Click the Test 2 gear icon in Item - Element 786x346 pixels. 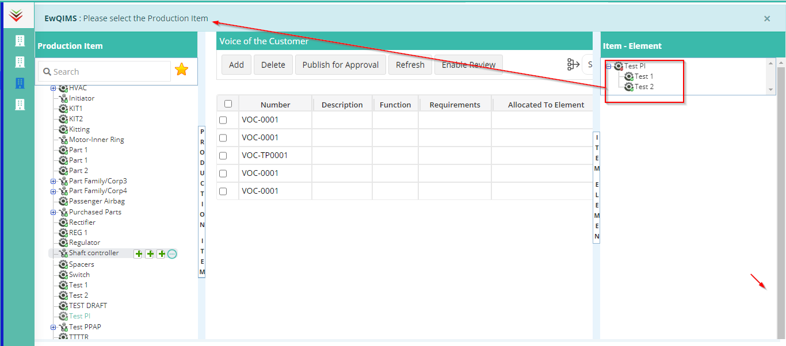629,87
